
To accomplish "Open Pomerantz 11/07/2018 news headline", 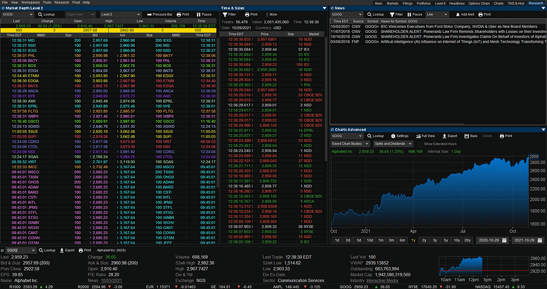I will tap(463, 32).
